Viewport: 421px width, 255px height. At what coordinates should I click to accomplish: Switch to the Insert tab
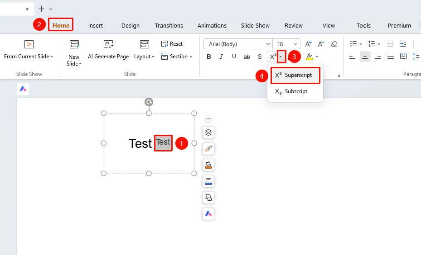96,25
